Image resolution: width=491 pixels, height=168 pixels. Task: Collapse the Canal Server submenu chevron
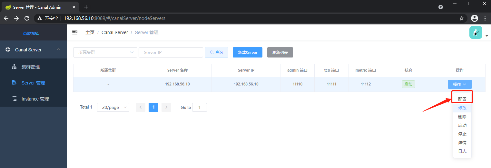tap(58, 49)
